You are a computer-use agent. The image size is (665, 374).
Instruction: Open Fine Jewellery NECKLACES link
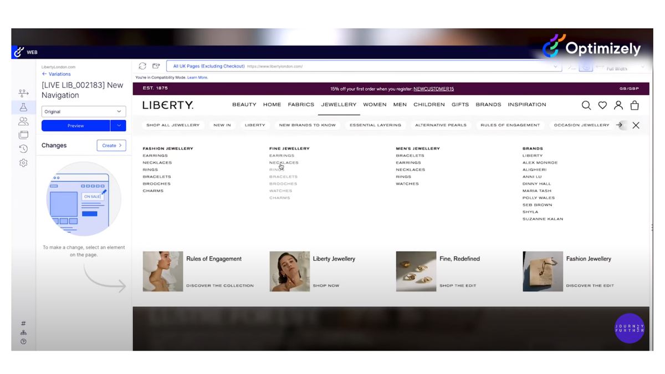point(284,163)
